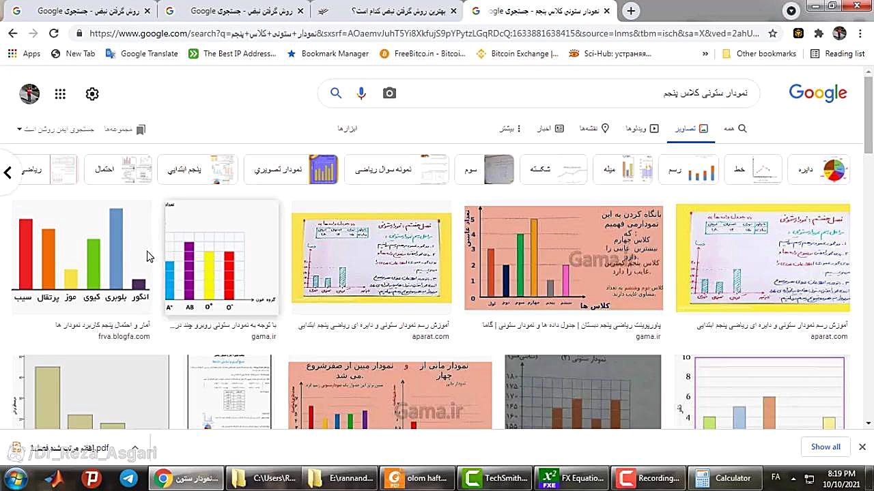Open Telegram from the taskbar
874x491 pixels.
click(x=128, y=478)
